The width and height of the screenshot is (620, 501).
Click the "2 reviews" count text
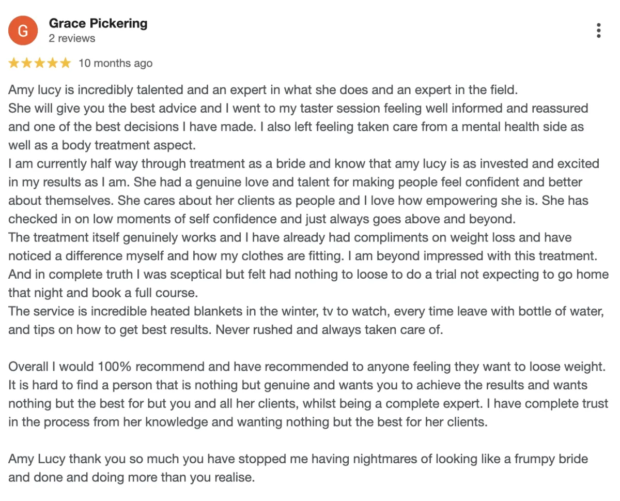coord(72,38)
